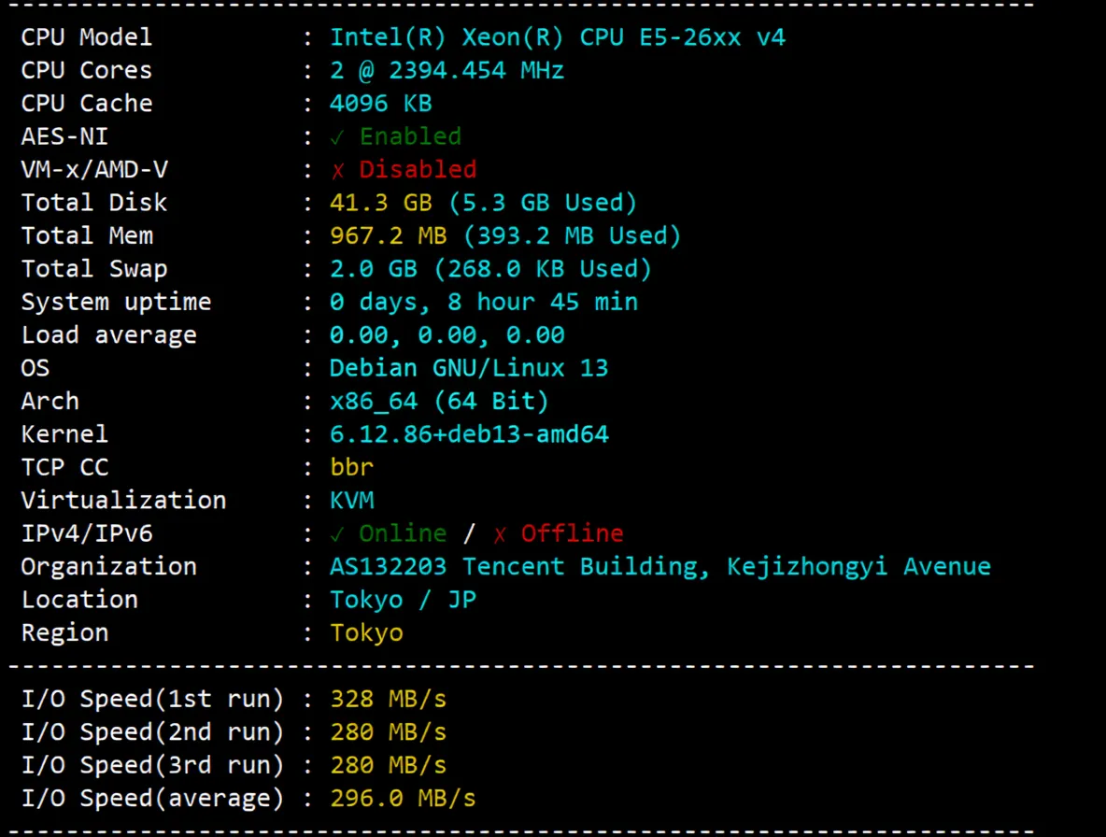Click the 'CPU Model' label
1106x837 pixels.
tap(86, 36)
